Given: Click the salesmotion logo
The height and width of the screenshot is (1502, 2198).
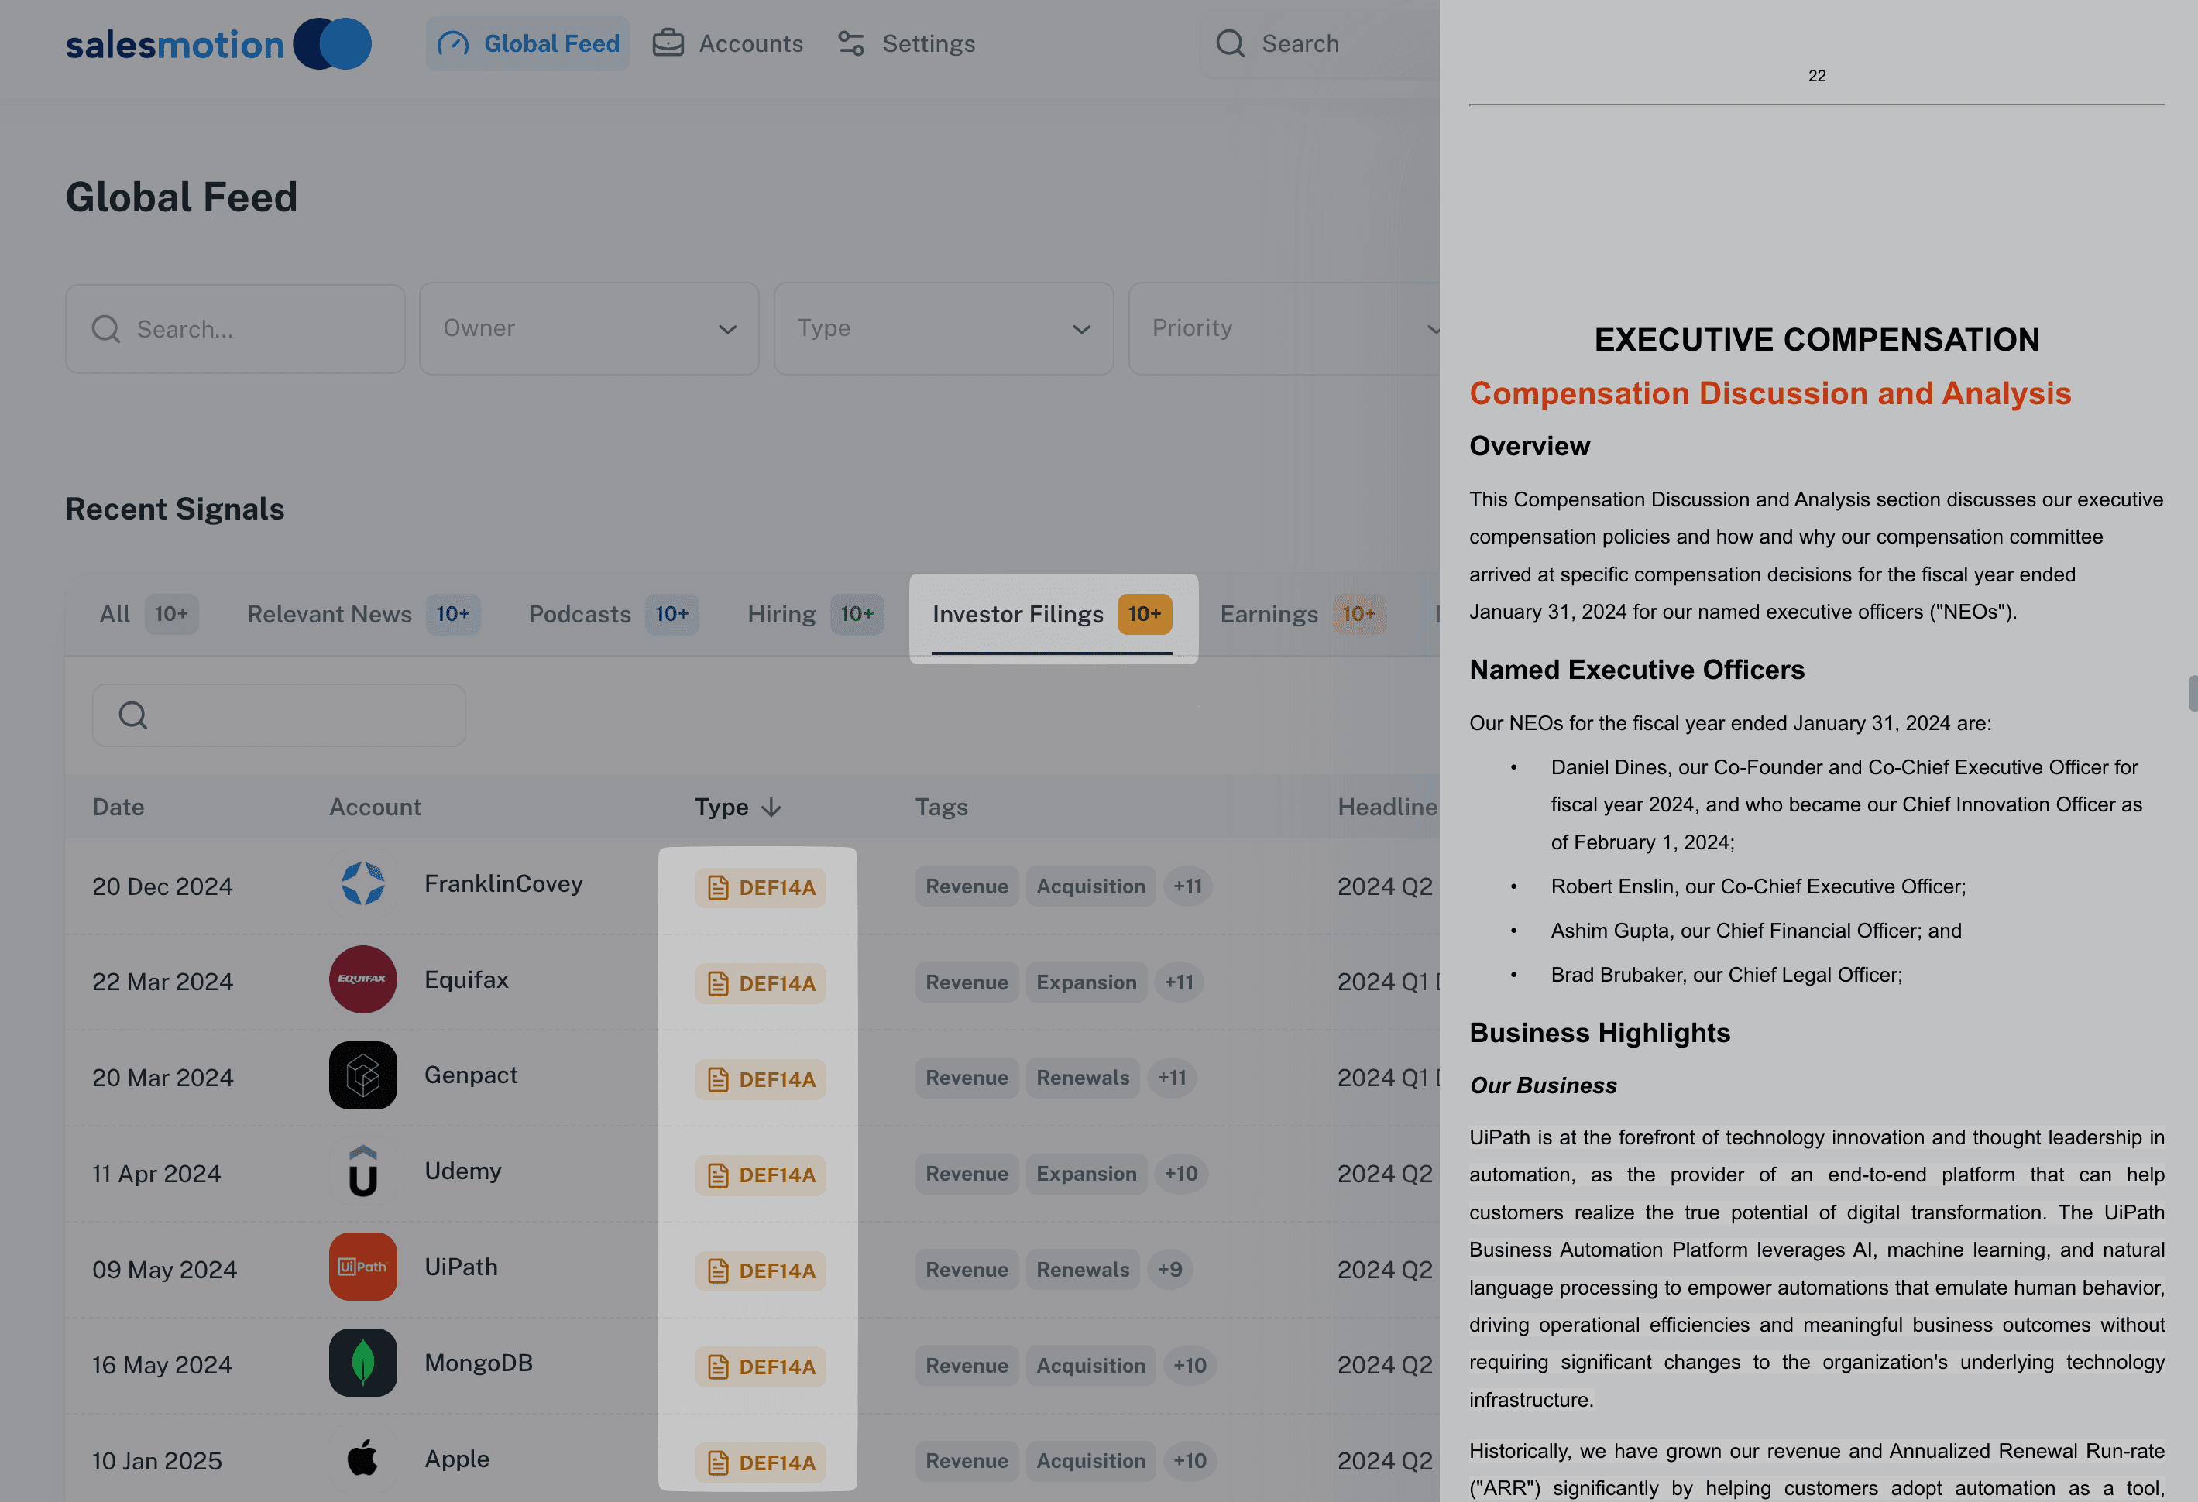Looking at the screenshot, I should [x=218, y=43].
